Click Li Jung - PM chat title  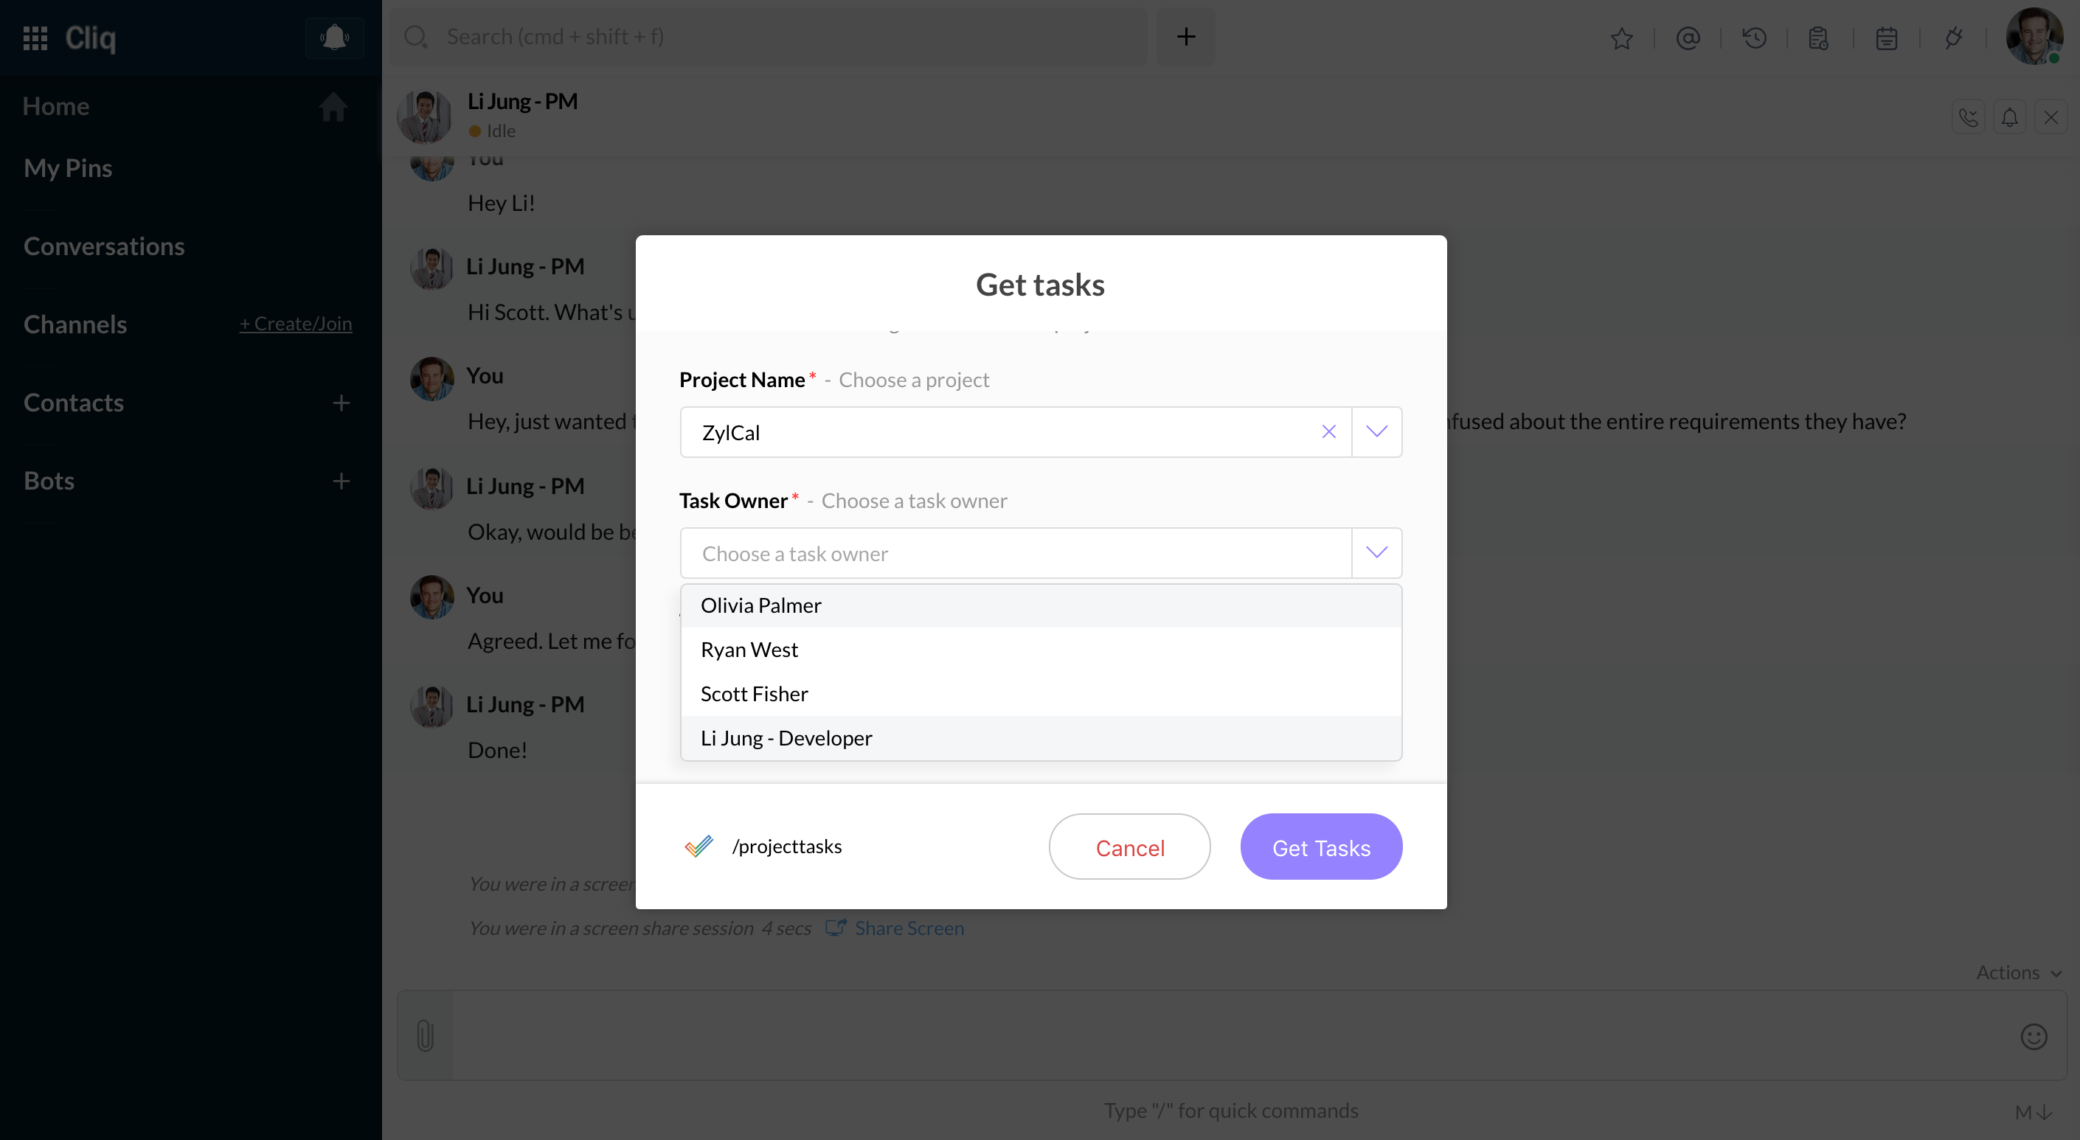click(522, 101)
